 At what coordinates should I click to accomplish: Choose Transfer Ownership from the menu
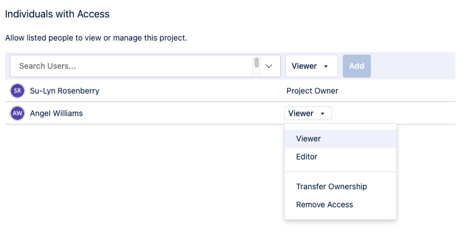tap(332, 186)
